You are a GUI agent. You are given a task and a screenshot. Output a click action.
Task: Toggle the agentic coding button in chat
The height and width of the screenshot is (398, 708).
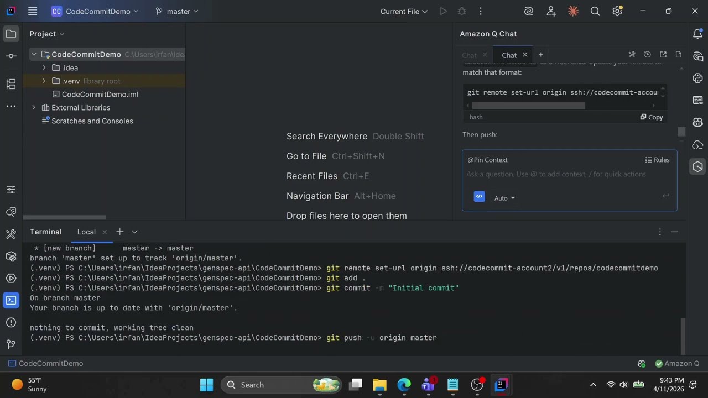tap(480, 196)
